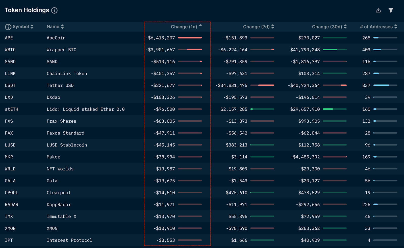Viewport: 404px width, 248px height.
Task: Click the USDT addresses blue bar
Action: pos(381,85)
